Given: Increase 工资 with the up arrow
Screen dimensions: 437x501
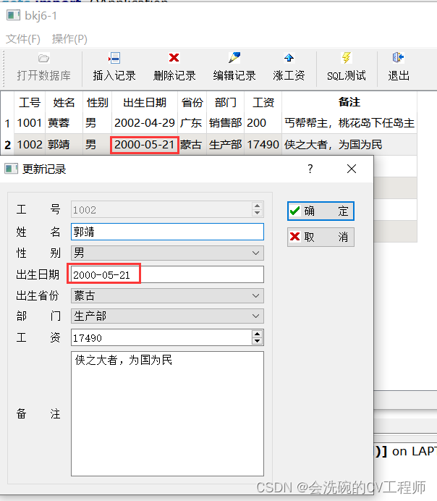Looking at the screenshot, I should (x=258, y=334).
